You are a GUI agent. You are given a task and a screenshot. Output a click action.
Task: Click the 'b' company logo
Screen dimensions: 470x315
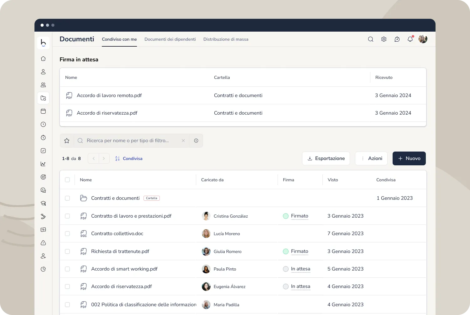43,43
